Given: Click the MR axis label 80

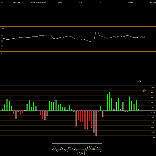Looking at the screenshot, I should tap(152, 93).
